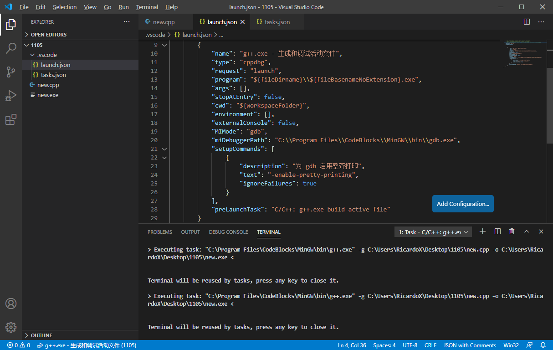Kill the terminal with trash icon
Viewport: 553px width, 350px height.
(x=512, y=232)
